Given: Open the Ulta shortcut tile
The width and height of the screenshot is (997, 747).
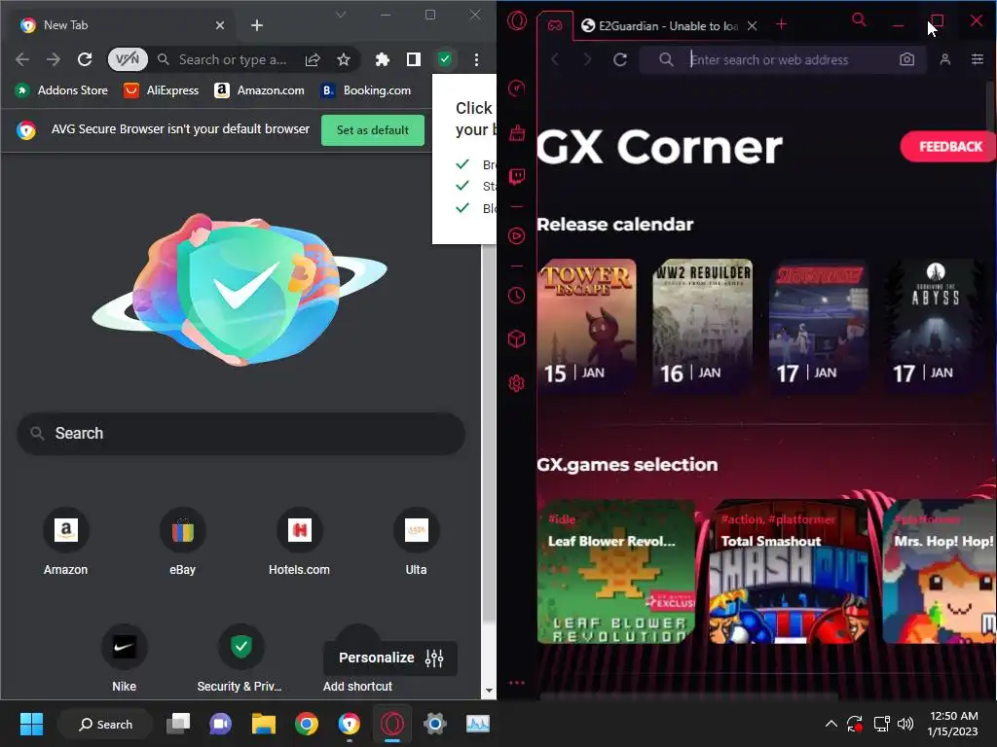Looking at the screenshot, I should (417, 542).
